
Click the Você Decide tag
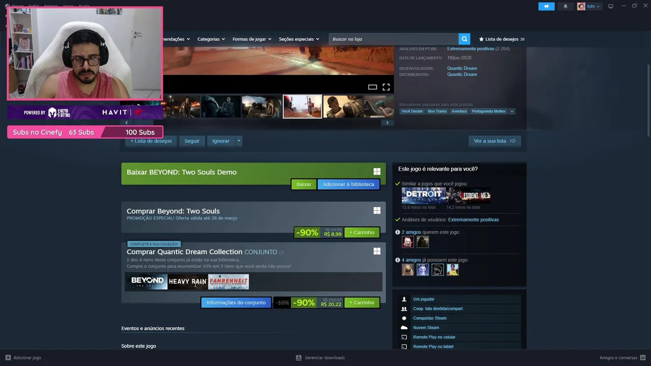tap(412, 111)
